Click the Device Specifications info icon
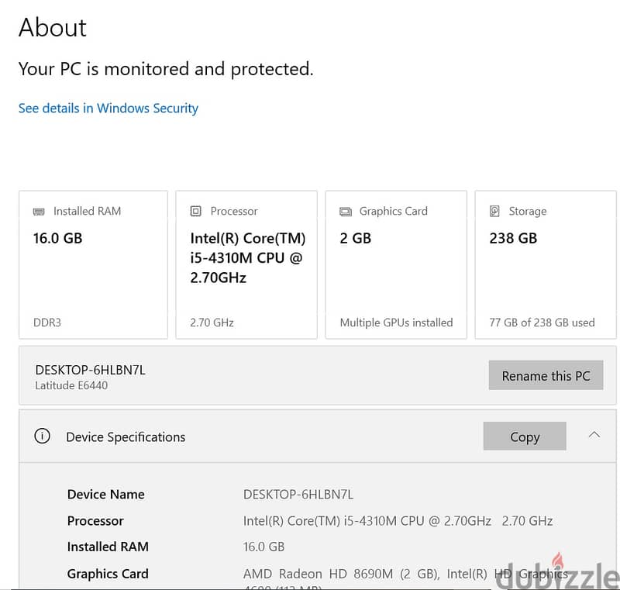 click(43, 436)
